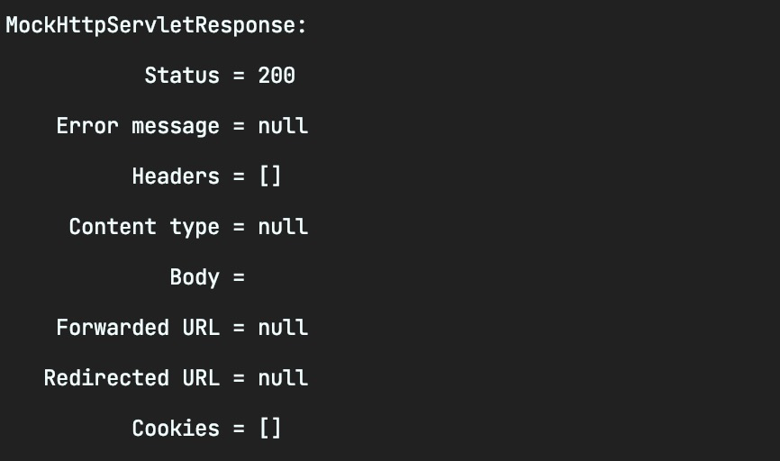This screenshot has width=780, height=461.
Task: Click the equals sign after Headers
Action: coord(239,176)
